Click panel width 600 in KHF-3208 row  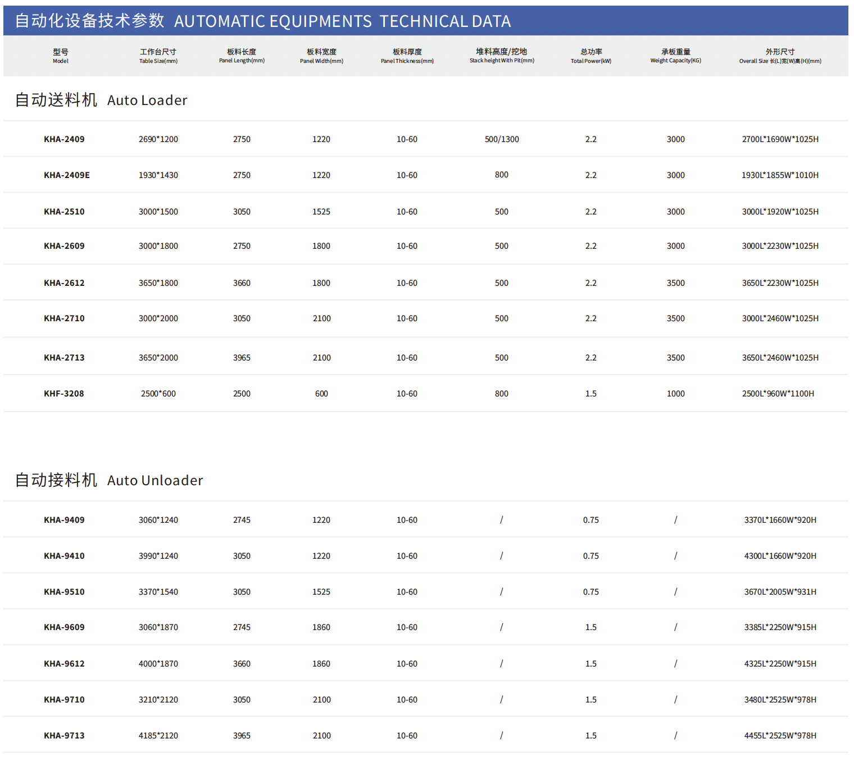point(321,394)
